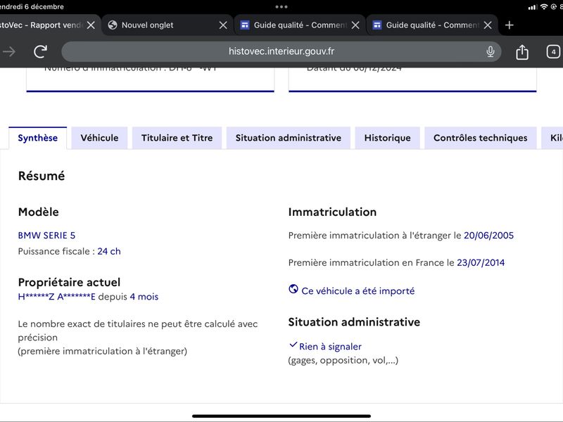Screen dimensions: 563x422
Task: Select the Synthèse tab
Action: pos(38,138)
